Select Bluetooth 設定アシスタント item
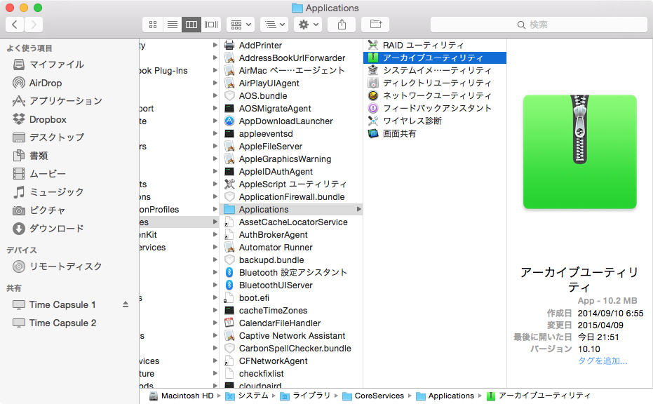The width and height of the screenshot is (653, 404). (x=291, y=272)
